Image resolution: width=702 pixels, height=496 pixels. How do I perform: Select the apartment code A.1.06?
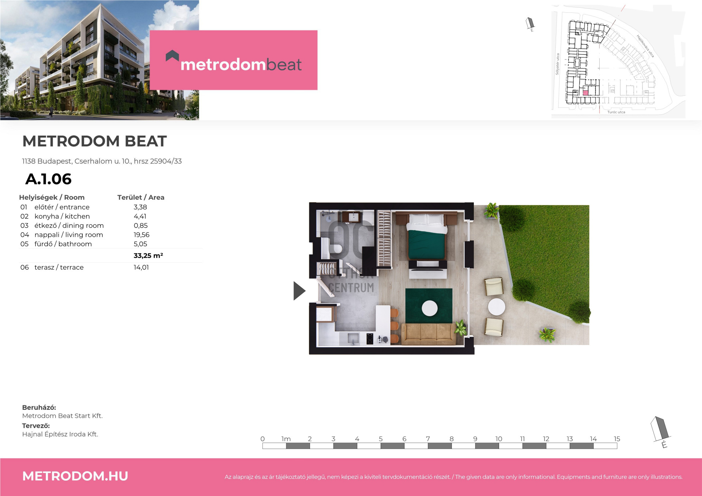(48, 179)
